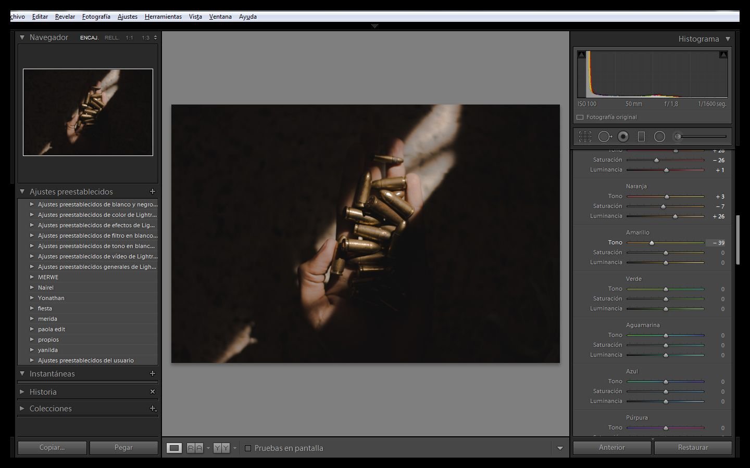Open the Revelar menu
750x468 pixels.
click(x=65, y=17)
